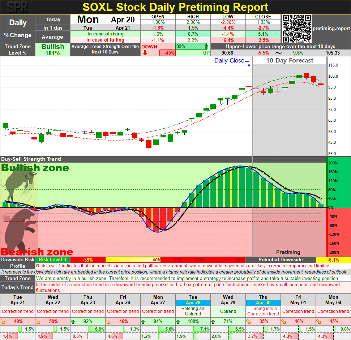This screenshot has height=340, width=351.
Task: Click the bear silhouette in Bearish zone
Action: [19, 231]
